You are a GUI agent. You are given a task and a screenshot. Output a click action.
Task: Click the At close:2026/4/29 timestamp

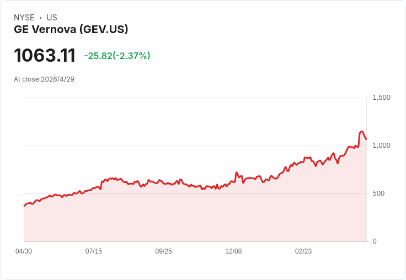[x=44, y=79]
